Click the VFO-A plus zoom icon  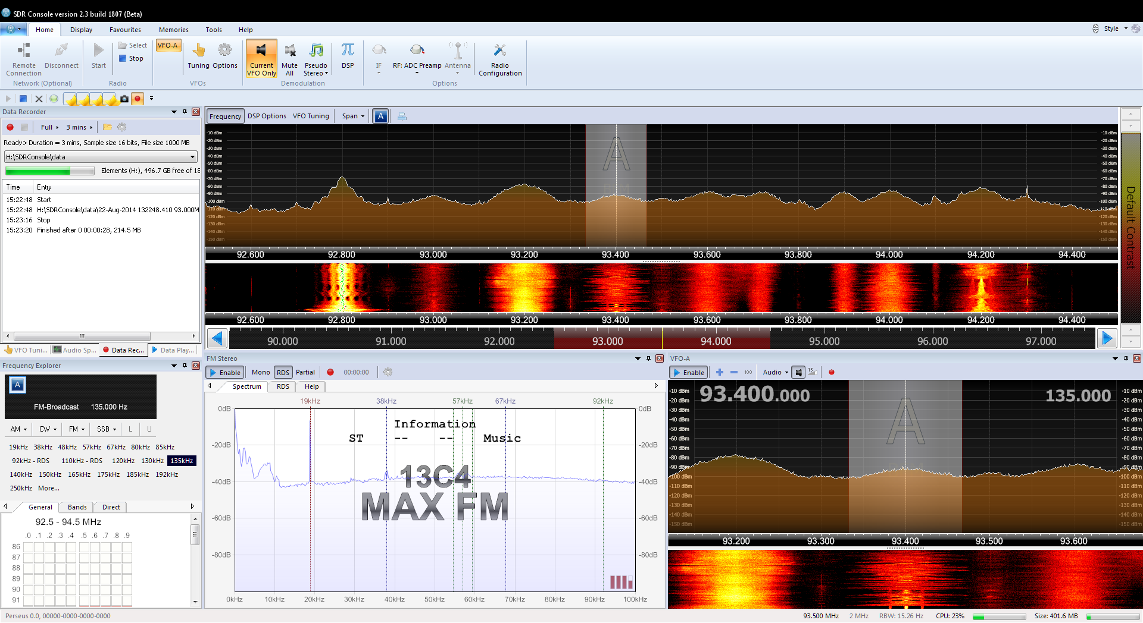[720, 372]
